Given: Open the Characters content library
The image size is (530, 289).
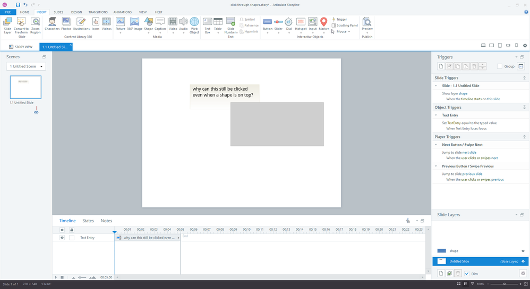Looking at the screenshot, I should [52, 24].
